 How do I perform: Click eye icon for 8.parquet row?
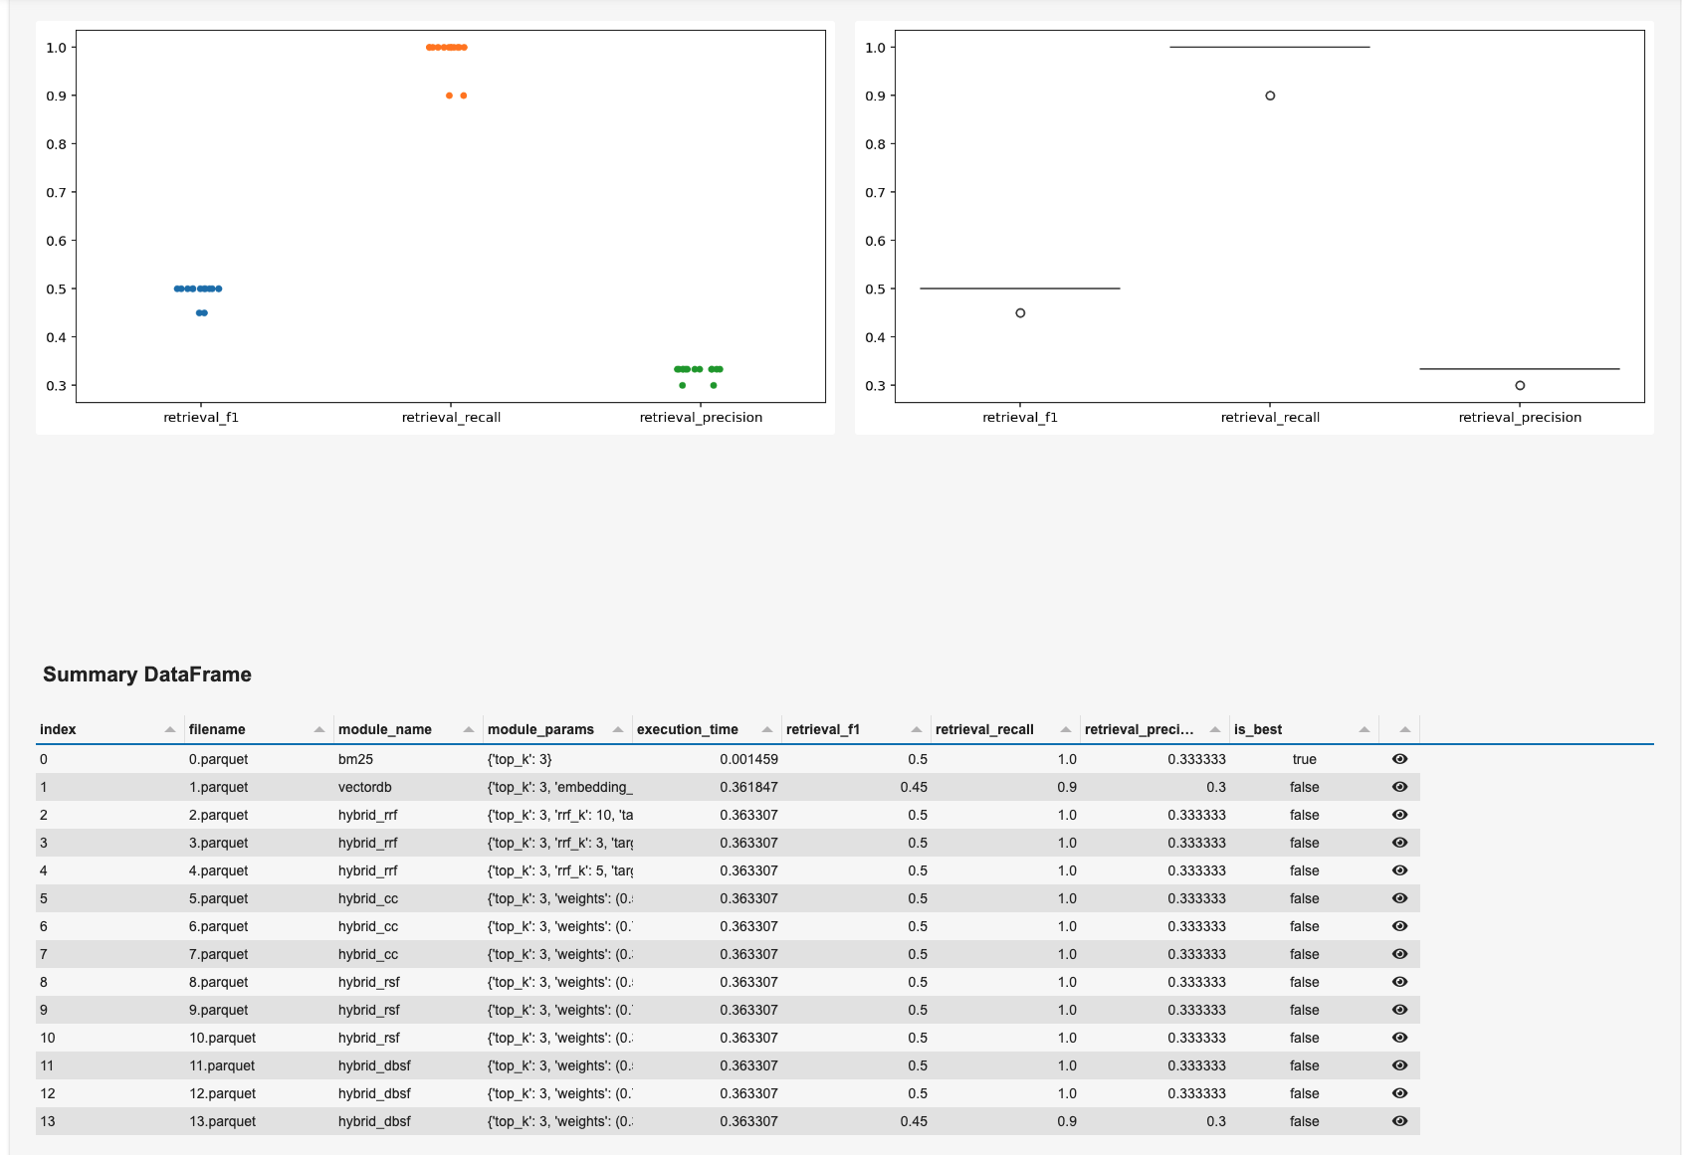tap(1399, 982)
